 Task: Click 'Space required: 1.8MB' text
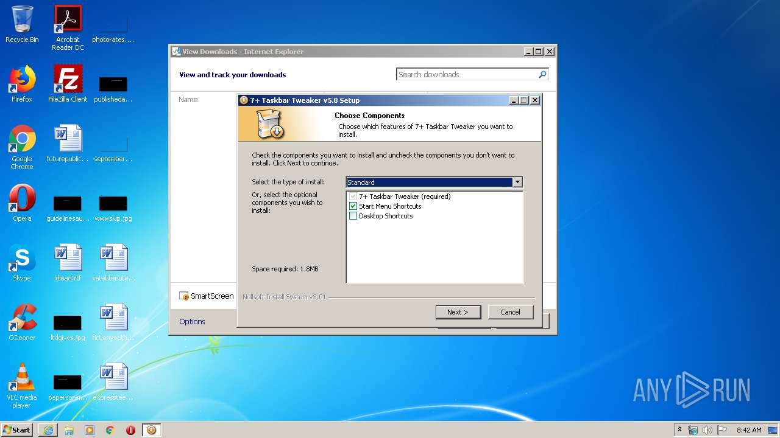tap(285, 269)
